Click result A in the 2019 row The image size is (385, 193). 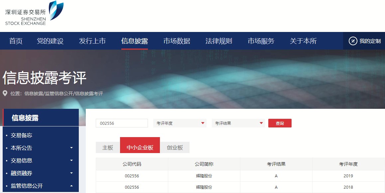point(276,176)
